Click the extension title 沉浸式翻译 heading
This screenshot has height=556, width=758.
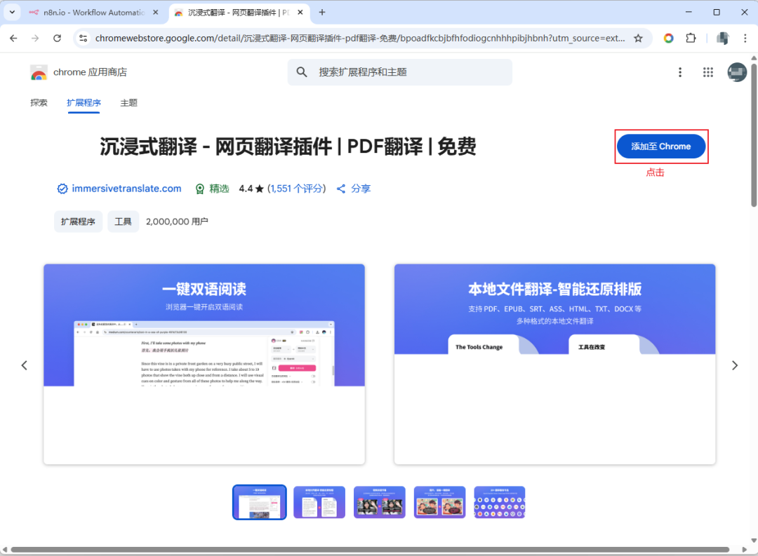pos(288,147)
